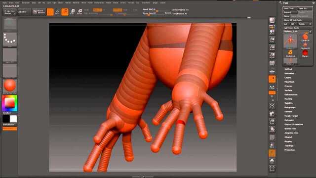The image size is (316, 178).
Task: Click the Clone button
Action: click(286, 16)
